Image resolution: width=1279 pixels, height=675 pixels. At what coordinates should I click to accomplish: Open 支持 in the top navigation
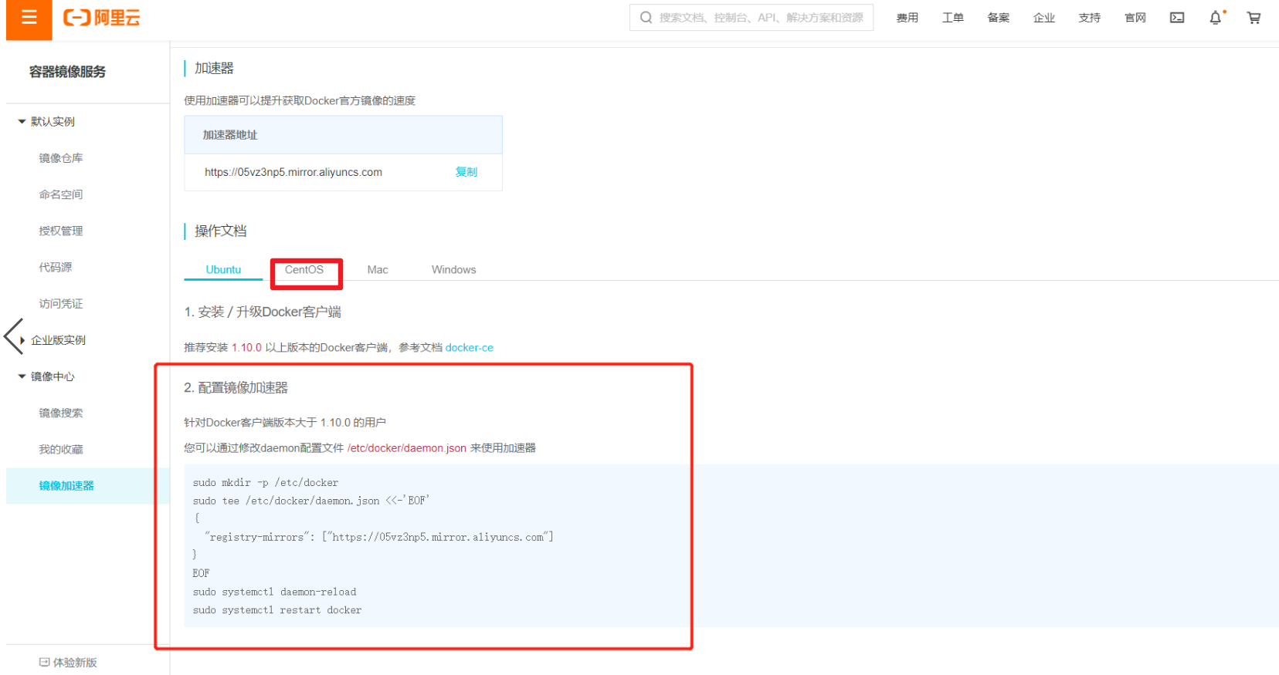(x=1089, y=18)
